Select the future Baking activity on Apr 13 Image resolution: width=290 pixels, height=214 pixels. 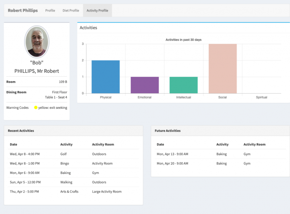pyautogui.click(x=221, y=154)
